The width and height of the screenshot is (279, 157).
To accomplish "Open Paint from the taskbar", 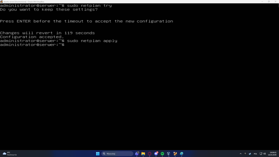I will (x=182, y=154).
